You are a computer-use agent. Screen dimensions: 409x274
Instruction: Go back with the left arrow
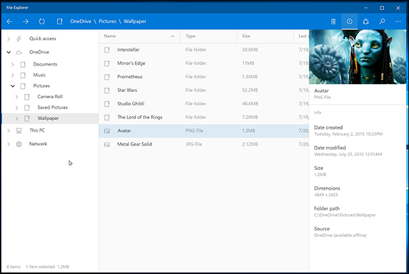[10, 21]
